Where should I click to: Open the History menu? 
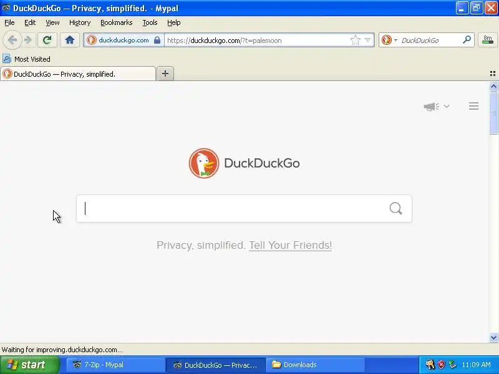pyautogui.click(x=80, y=22)
